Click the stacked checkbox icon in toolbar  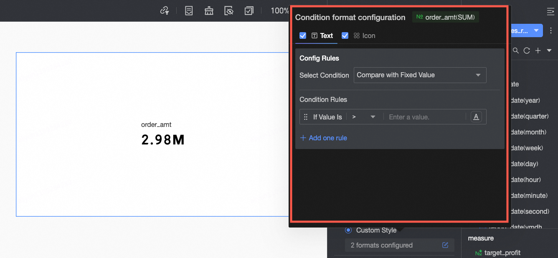pyautogui.click(x=249, y=10)
